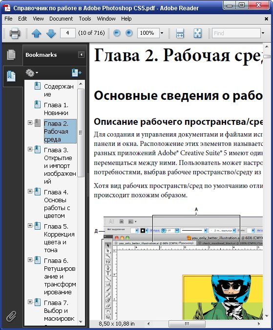Fit one full page icon
Screen dimensions: 273x330
point(197,33)
